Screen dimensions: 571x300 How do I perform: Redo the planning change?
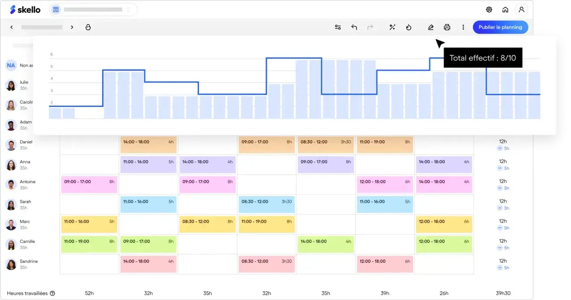coord(370,27)
